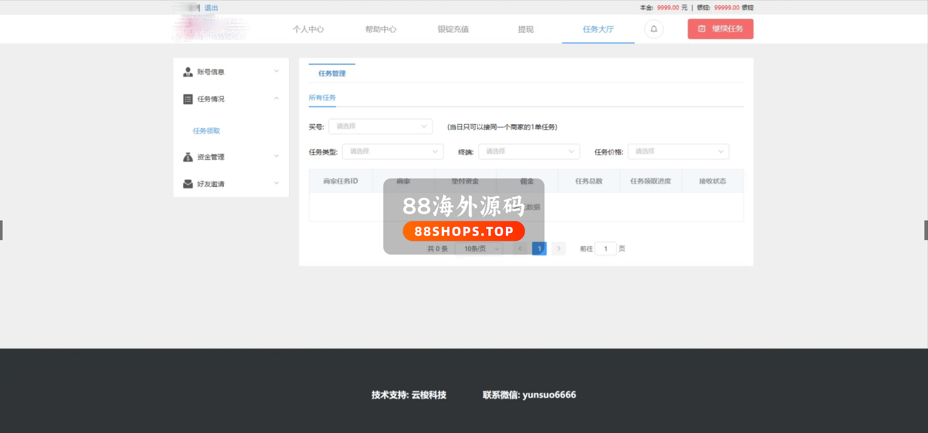The height and width of the screenshot is (433, 928).
Task: Open the 任务类型 dropdown
Action: coord(393,151)
